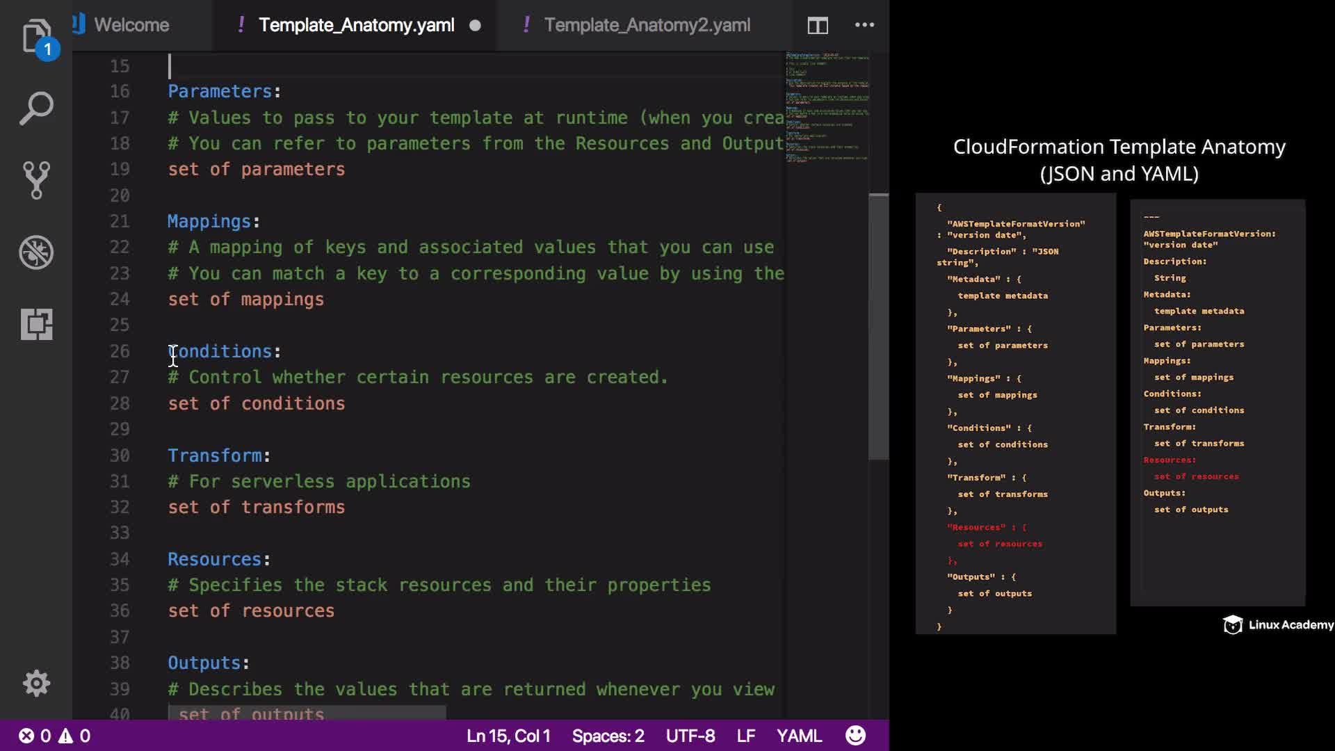Viewport: 1335px width, 751px height.
Task: Click the Ln 15, Col 1 indicator
Action: pos(508,736)
